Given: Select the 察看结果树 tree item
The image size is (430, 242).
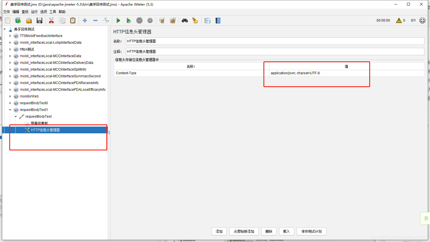Looking at the screenshot, I should (x=39, y=123).
